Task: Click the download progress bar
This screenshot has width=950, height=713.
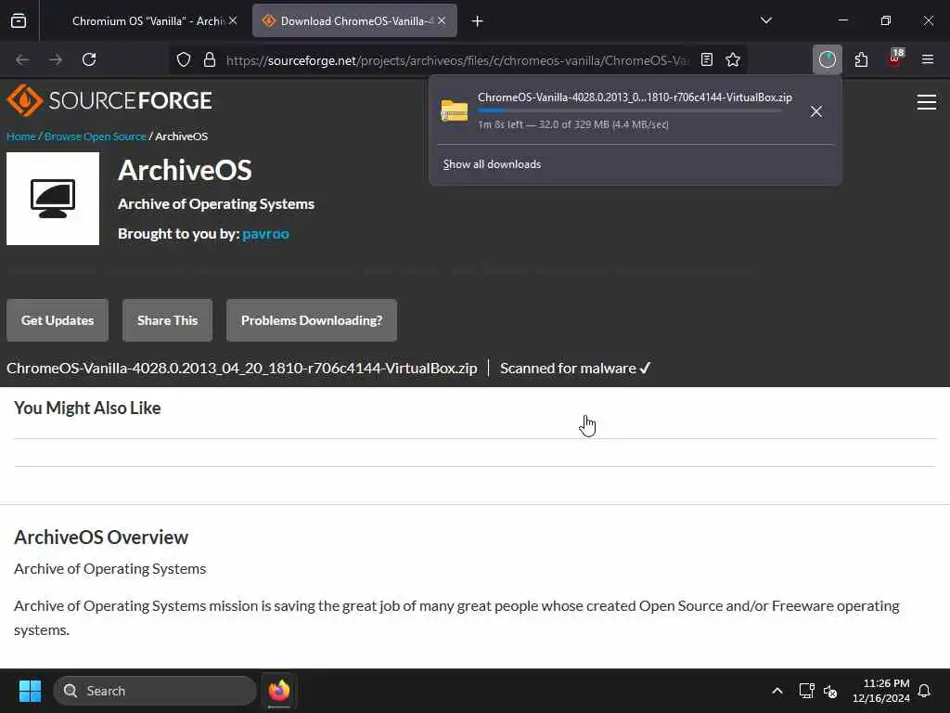Action: (x=630, y=111)
